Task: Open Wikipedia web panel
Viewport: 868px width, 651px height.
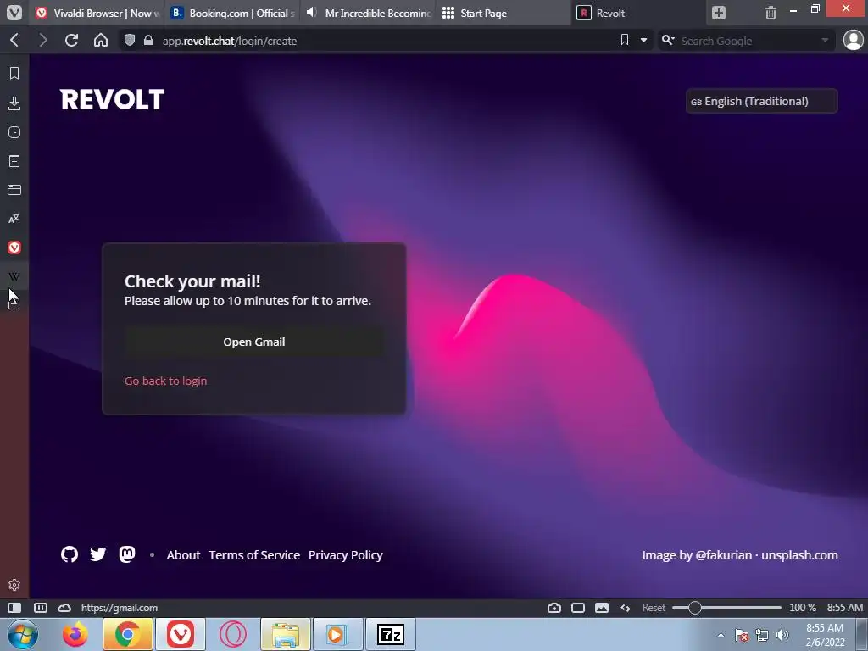Action: tap(14, 276)
